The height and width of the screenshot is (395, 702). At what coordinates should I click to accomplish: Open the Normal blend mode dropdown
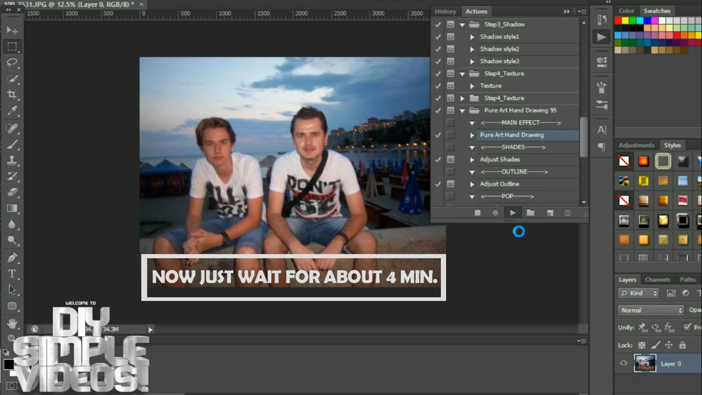click(651, 310)
